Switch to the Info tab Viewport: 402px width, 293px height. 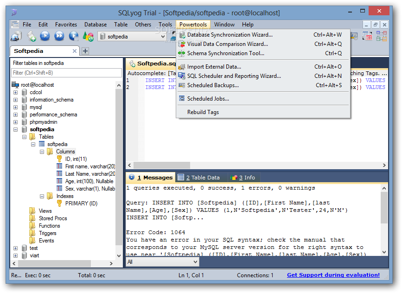243,178
